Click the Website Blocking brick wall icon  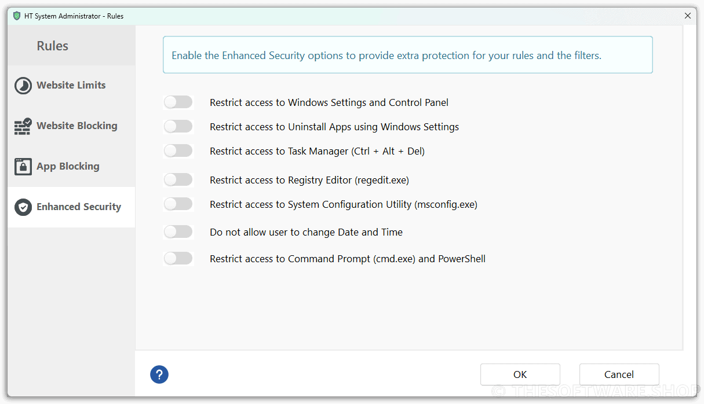pos(23,126)
